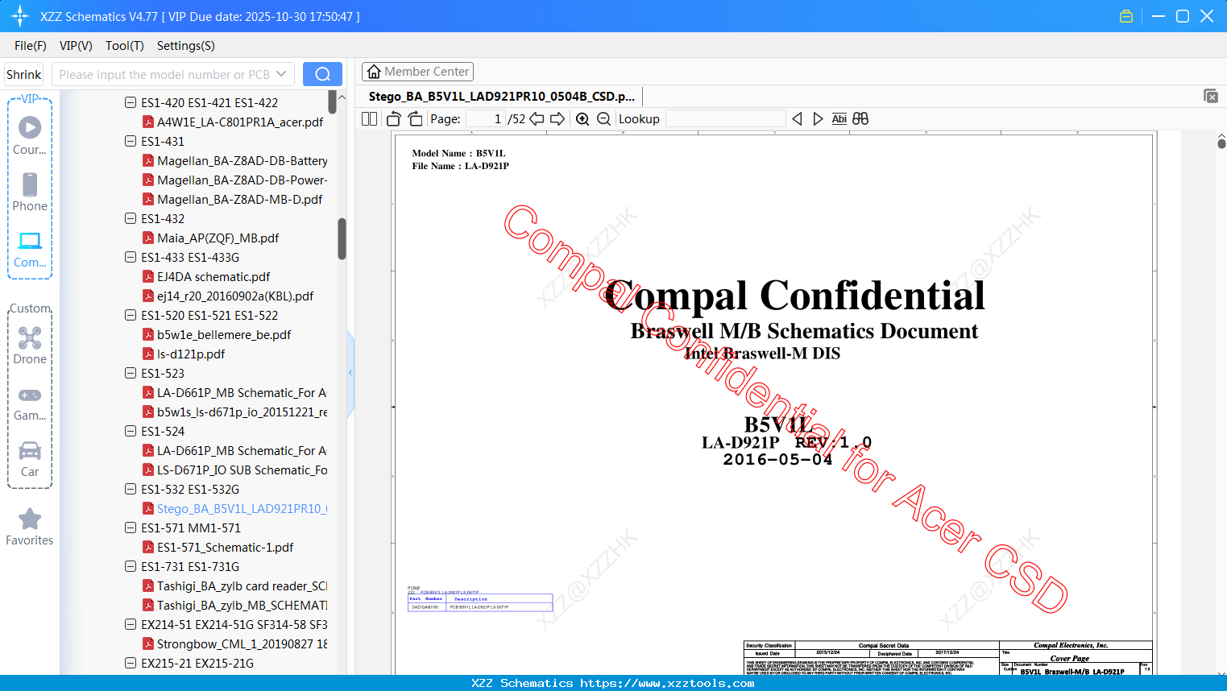The height and width of the screenshot is (691, 1227).
Task: Click the Shrink button
Action: pyautogui.click(x=23, y=74)
